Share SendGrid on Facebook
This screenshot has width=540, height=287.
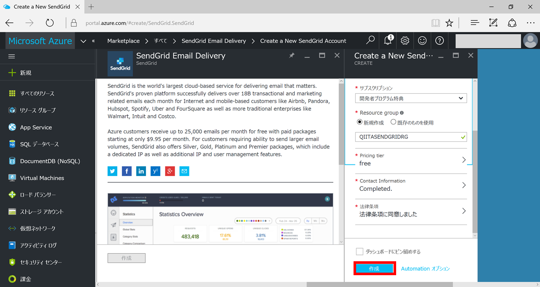pyautogui.click(x=127, y=171)
